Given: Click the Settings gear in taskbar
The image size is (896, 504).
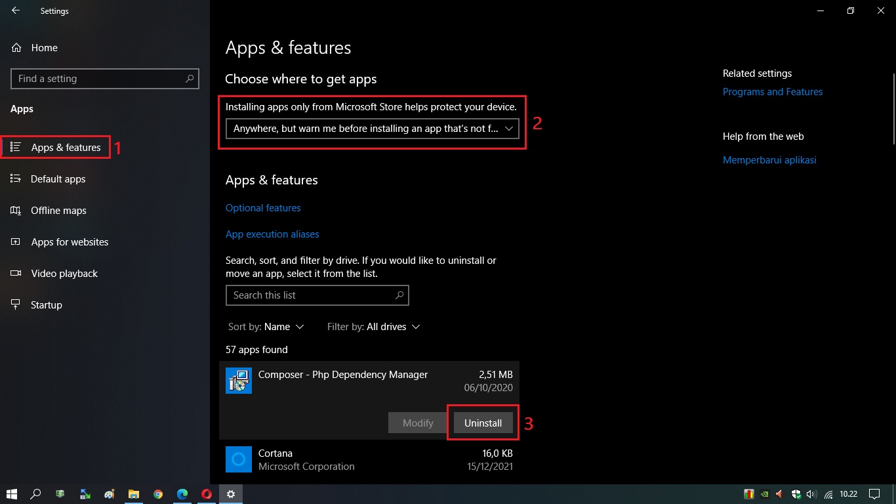Looking at the screenshot, I should pyautogui.click(x=231, y=494).
